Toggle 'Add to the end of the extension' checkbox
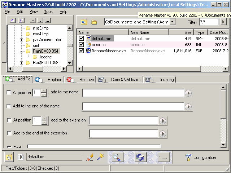Image resolution: width=231 pixels, height=173 pixels. [9, 133]
